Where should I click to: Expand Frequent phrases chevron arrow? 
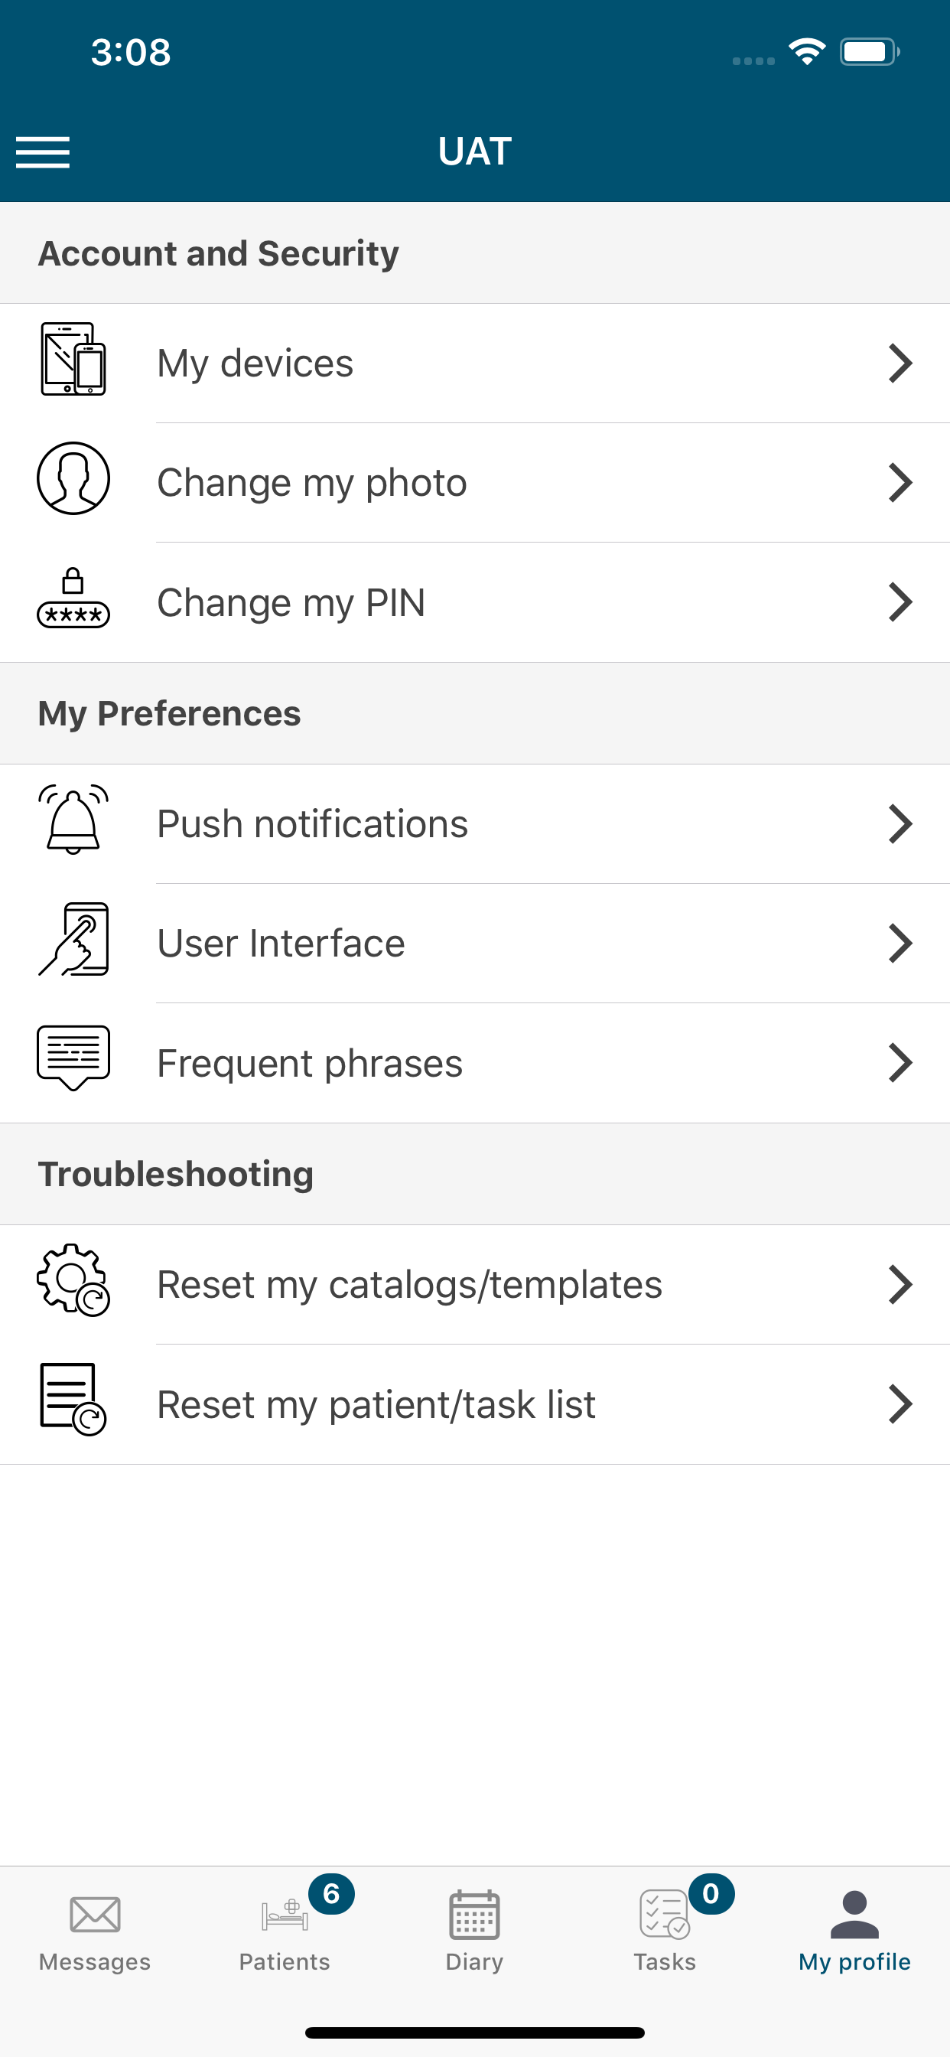[x=900, y=1063]
